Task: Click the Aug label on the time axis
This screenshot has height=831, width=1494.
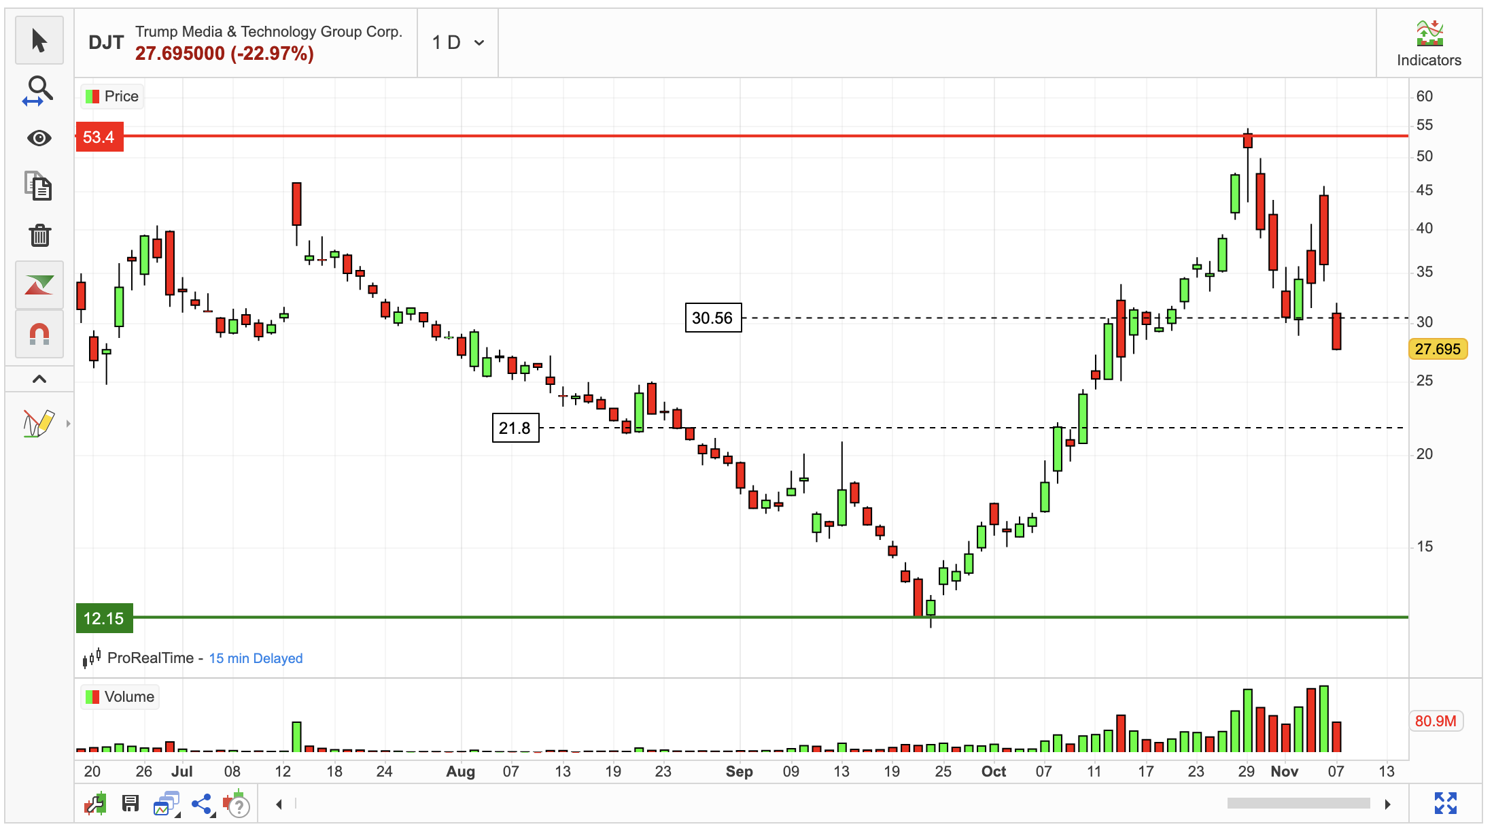Action: point(461,772)
